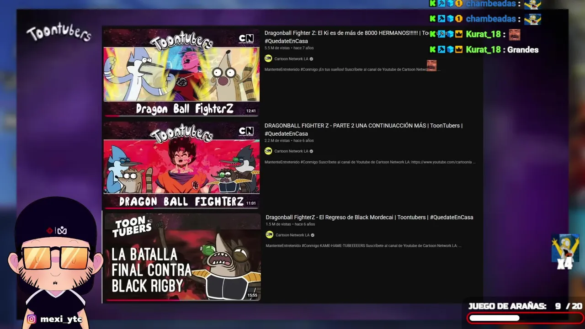Click the first chambeadas chat username
The height and width of the screenshot is (329, 585).
(x=491, y=4)
